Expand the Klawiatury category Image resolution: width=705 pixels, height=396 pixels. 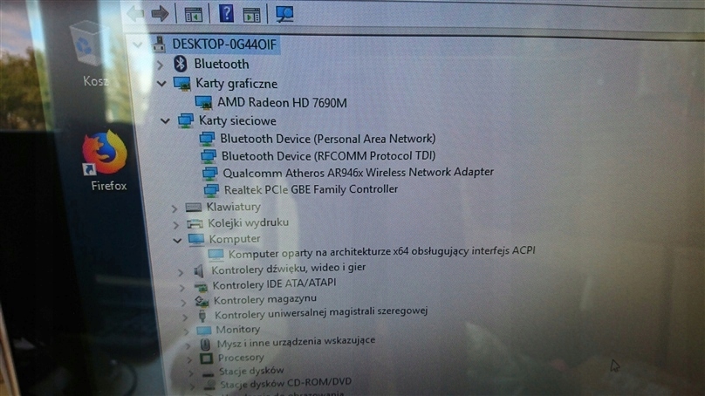(x=175, y=208)
